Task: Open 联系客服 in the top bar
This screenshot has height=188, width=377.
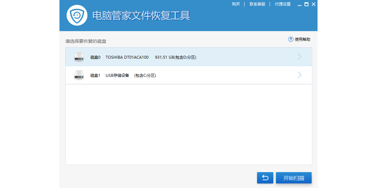Action: tap(257, 4)
